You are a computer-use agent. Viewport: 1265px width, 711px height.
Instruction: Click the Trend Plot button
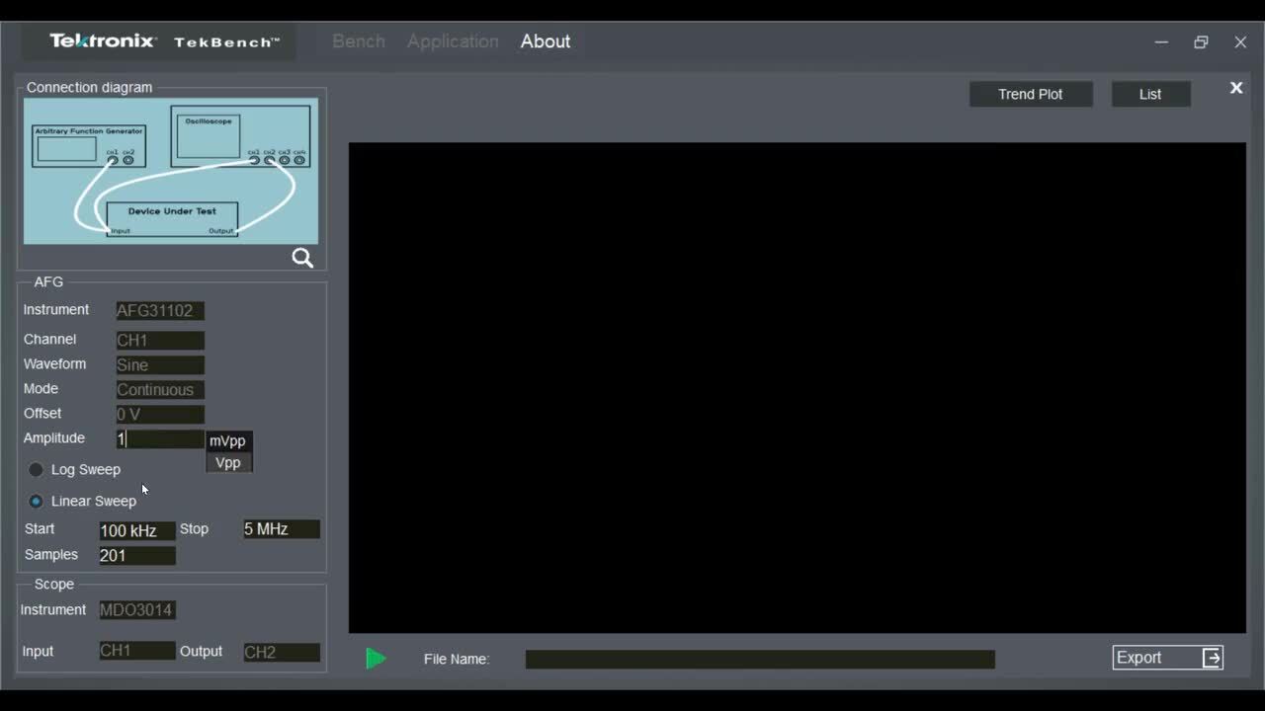tap(1030, 94)
